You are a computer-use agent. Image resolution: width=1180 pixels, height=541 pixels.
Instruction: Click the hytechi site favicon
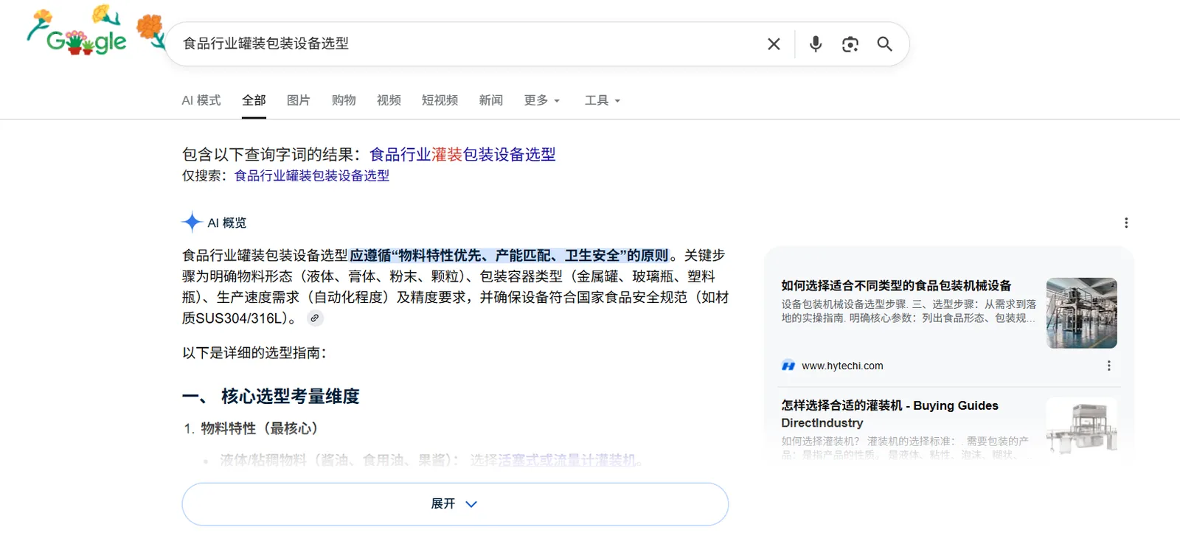pyautogui.click(x=788, y=366)
